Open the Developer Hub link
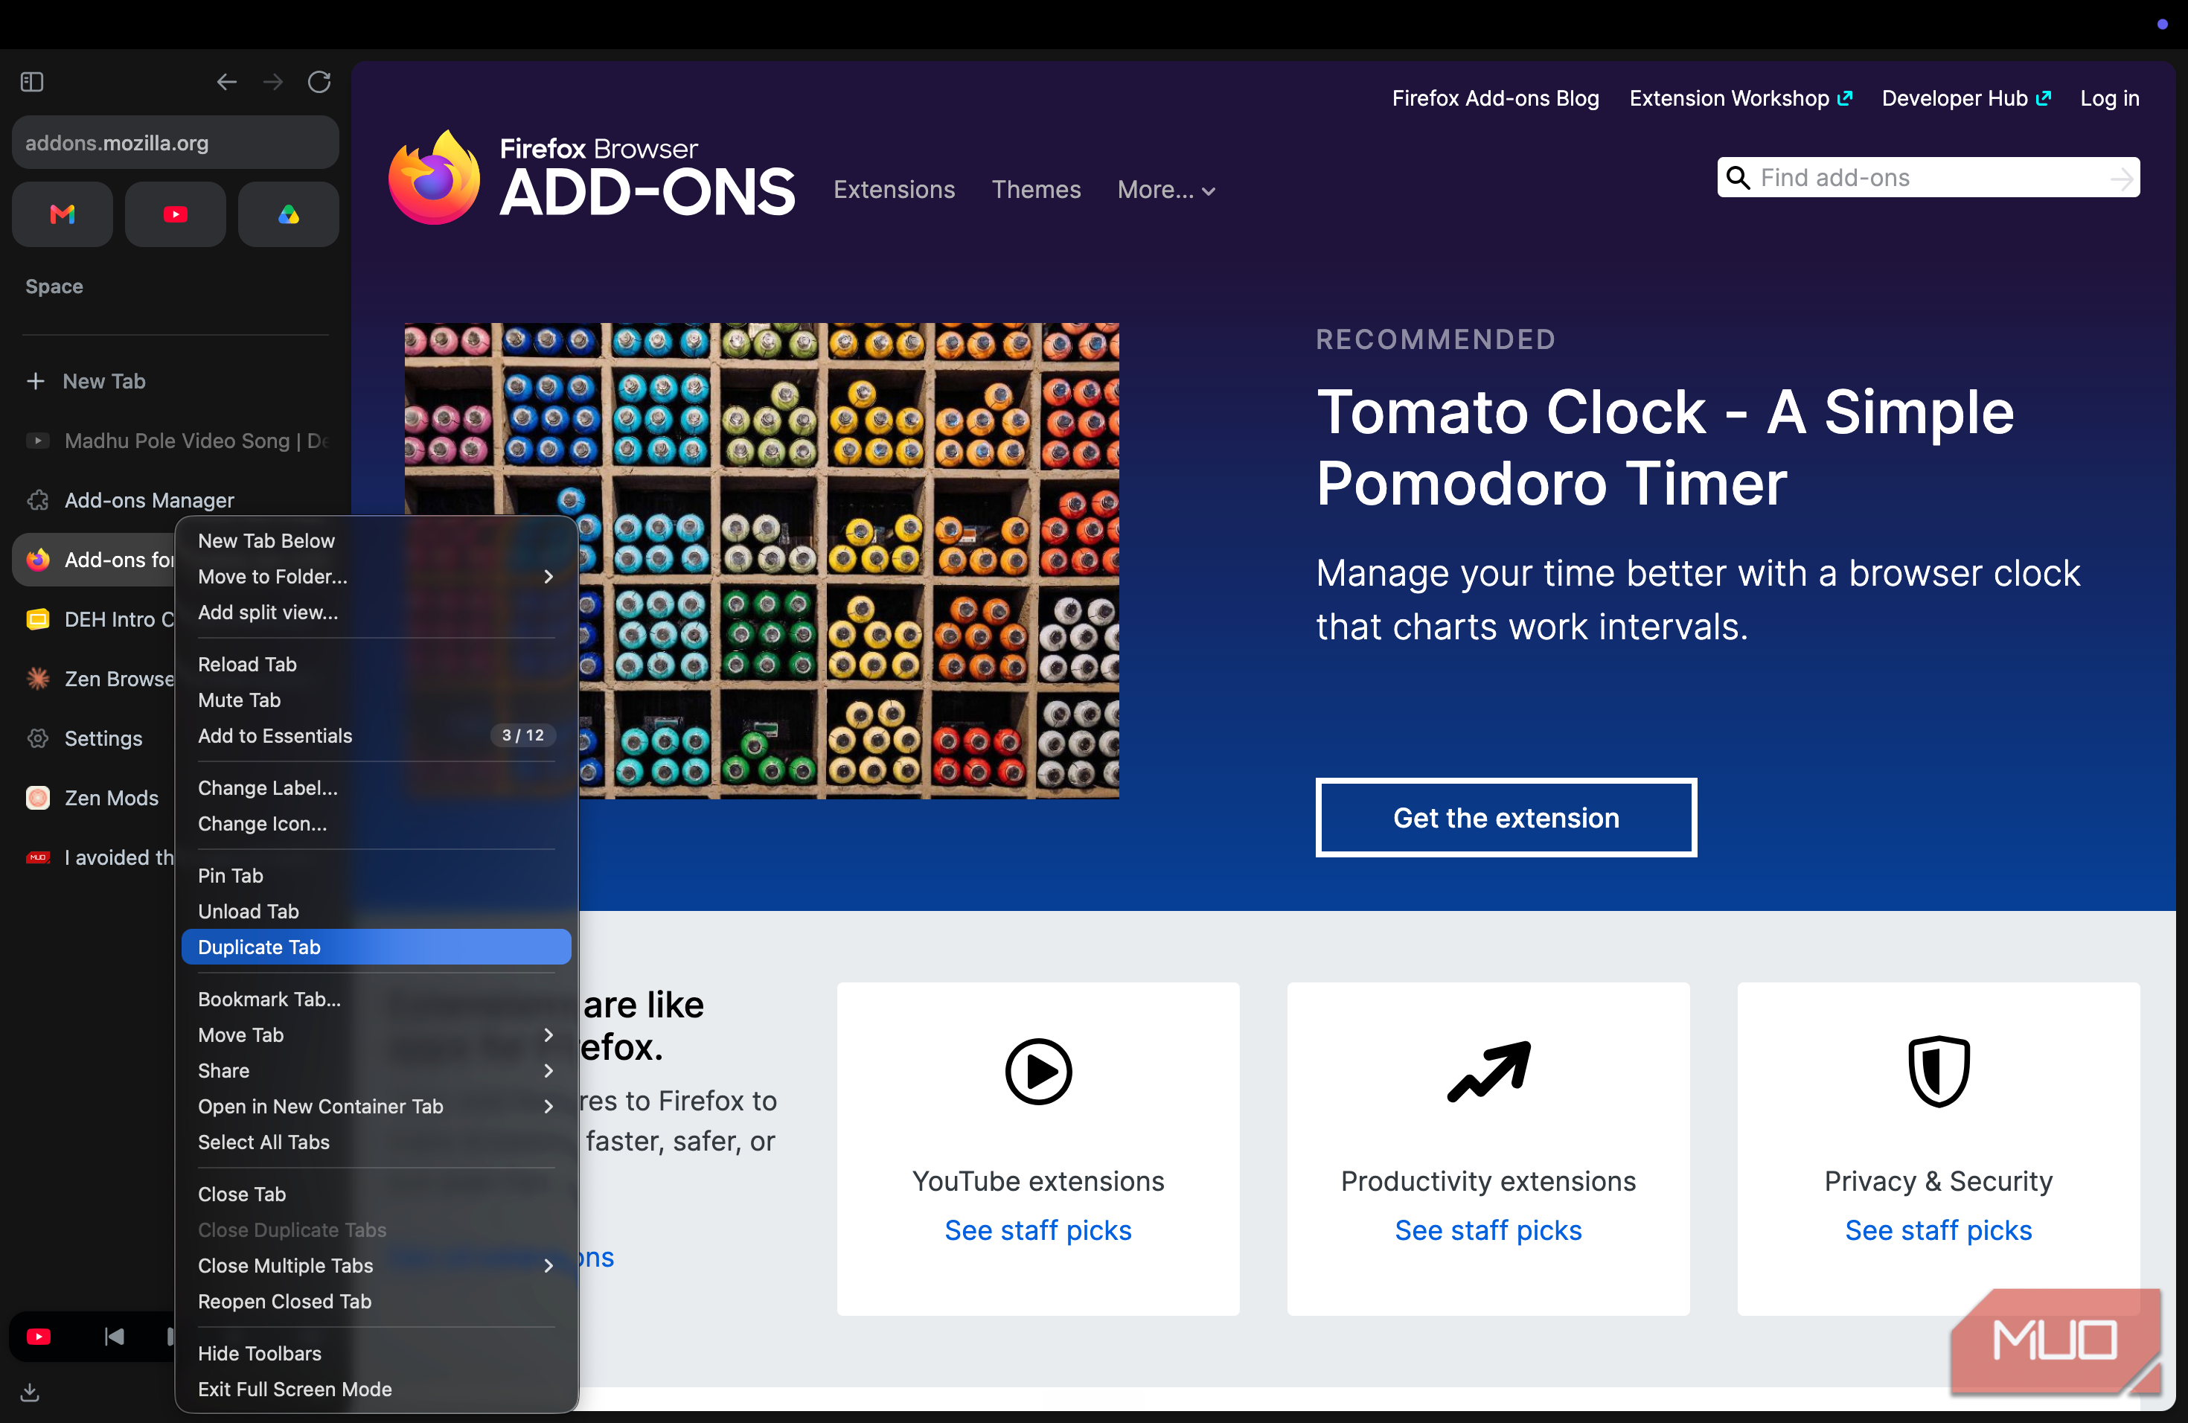Viewport: 2188px width, 1423px height. [x=1965, y=98]
